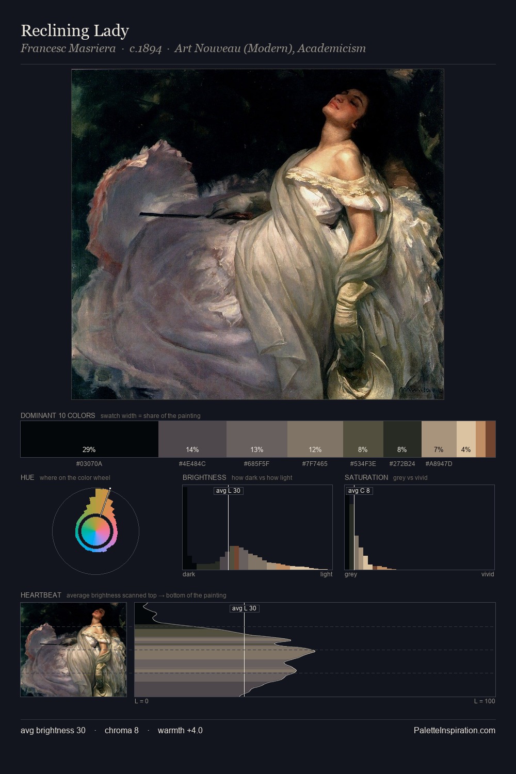Image resolution: width=516 pixels, height=774 pixels.
Task: Click the avg C 8 label in Saturation chart
Action: click(359, 491)
